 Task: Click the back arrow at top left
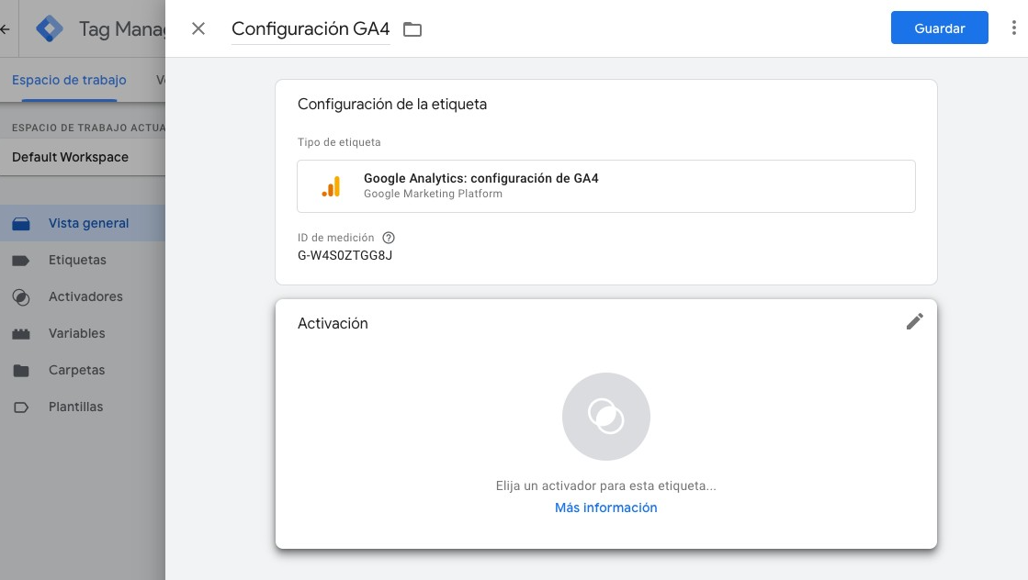(5, 28)
